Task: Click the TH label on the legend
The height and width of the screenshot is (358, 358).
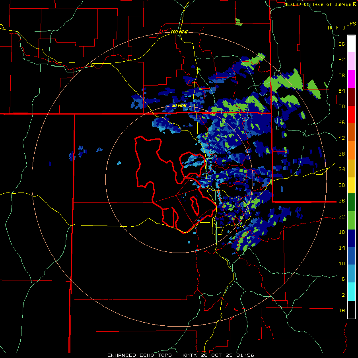Action: (x=342, y=311)
